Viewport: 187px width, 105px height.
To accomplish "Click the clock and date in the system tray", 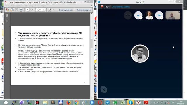I will coord(181,103).
